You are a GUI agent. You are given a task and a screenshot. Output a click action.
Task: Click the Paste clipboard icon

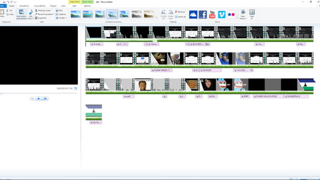pos(2,12)
